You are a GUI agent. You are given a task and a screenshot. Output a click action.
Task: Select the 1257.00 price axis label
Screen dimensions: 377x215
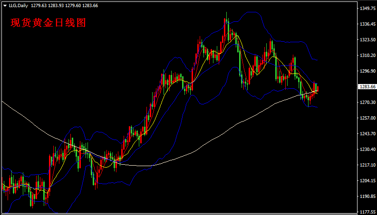pyautogui.click(x=367, y=118)
